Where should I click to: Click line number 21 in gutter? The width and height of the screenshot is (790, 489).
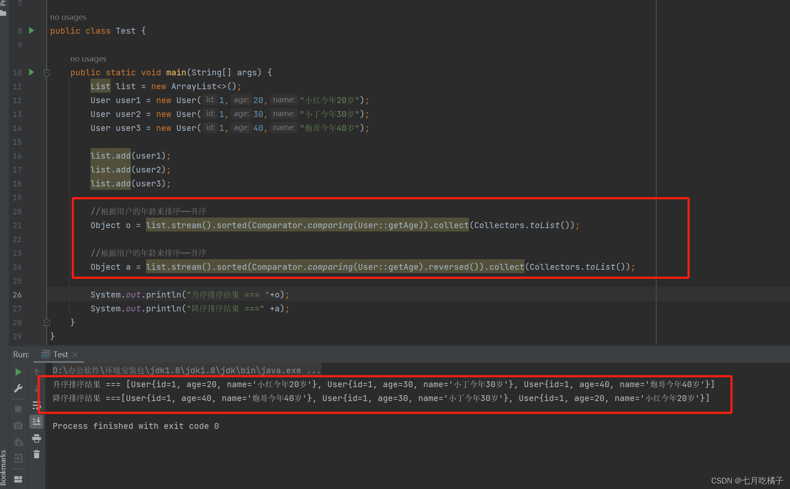17,225
